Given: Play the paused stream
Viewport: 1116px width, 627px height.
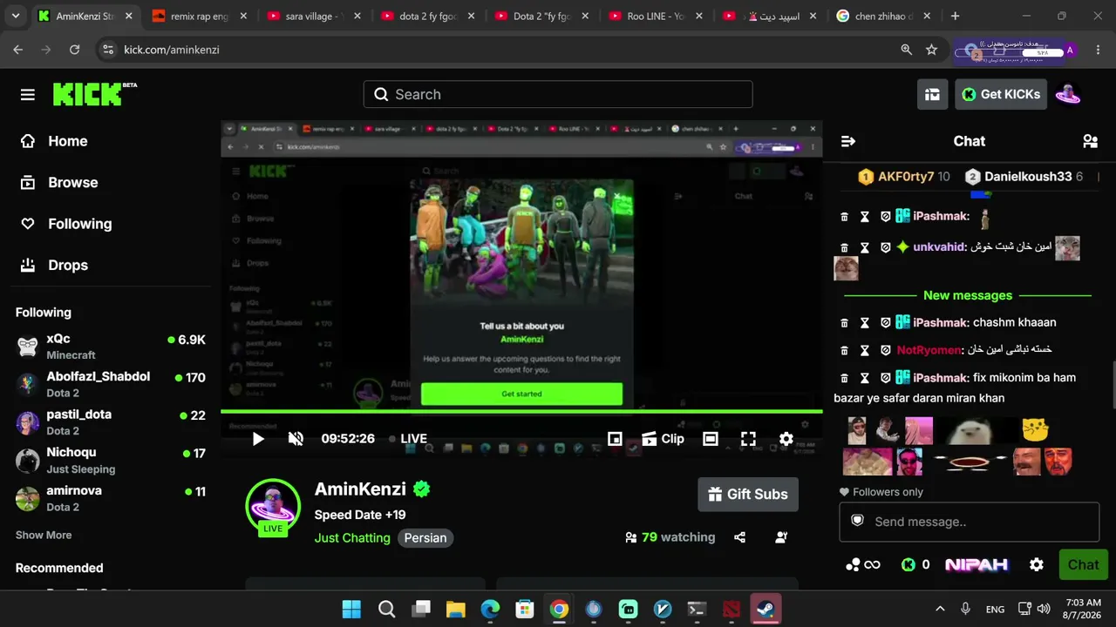Looking at the screenshot, I should pyautogui.click(x=258, y=439).
